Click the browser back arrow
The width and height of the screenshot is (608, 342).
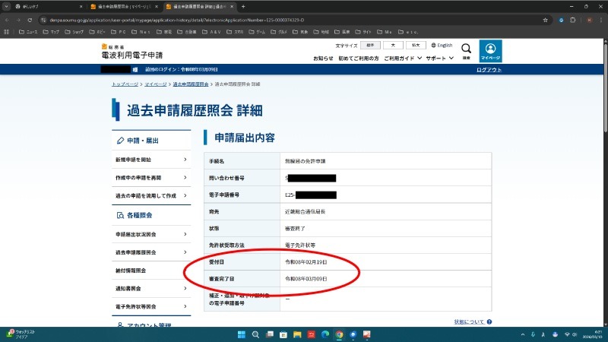point(7,19)
